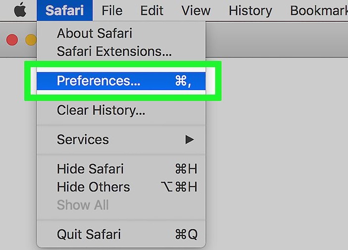Open Preferences… from the Safari menu
This screenshot has width=348, height=250.
pos(99,81)
